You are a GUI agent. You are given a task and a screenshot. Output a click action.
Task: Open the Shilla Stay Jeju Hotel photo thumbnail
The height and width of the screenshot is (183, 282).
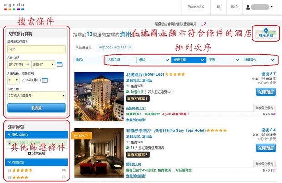[x=99, y=152]
